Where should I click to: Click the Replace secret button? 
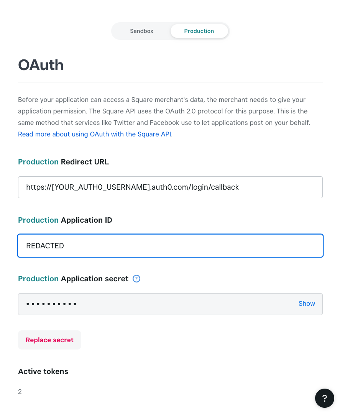tap(50, 340)
